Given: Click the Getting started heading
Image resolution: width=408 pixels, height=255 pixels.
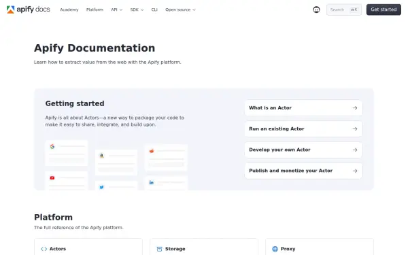Looking at the screenshot, I should [x=75, y=103].
